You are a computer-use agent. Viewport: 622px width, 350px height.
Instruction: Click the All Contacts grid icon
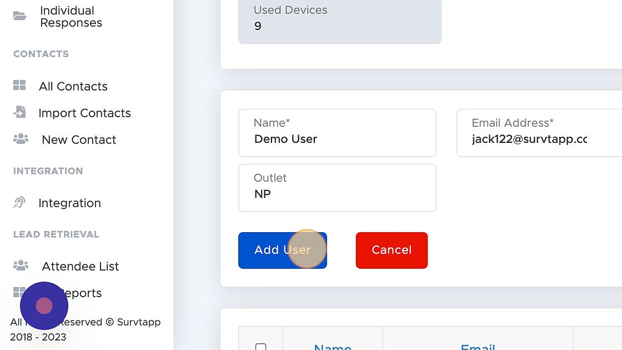coord(19,86)
